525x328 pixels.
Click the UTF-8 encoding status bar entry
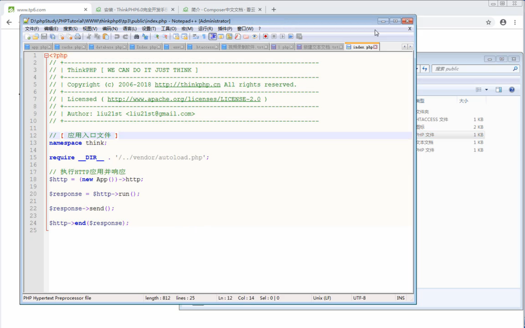click(359, 298)
